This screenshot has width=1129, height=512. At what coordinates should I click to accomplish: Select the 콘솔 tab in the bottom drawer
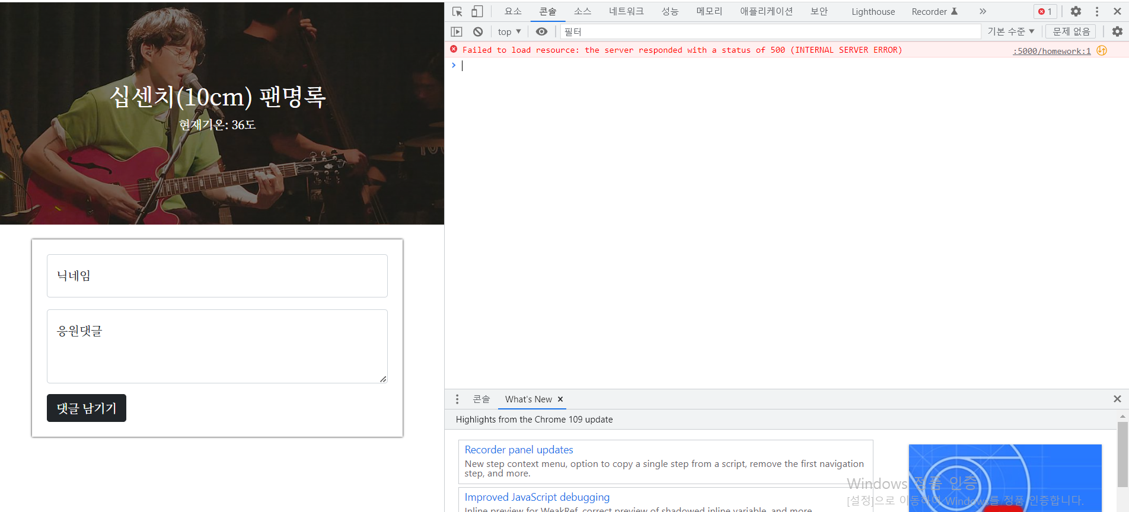point(481,399)
